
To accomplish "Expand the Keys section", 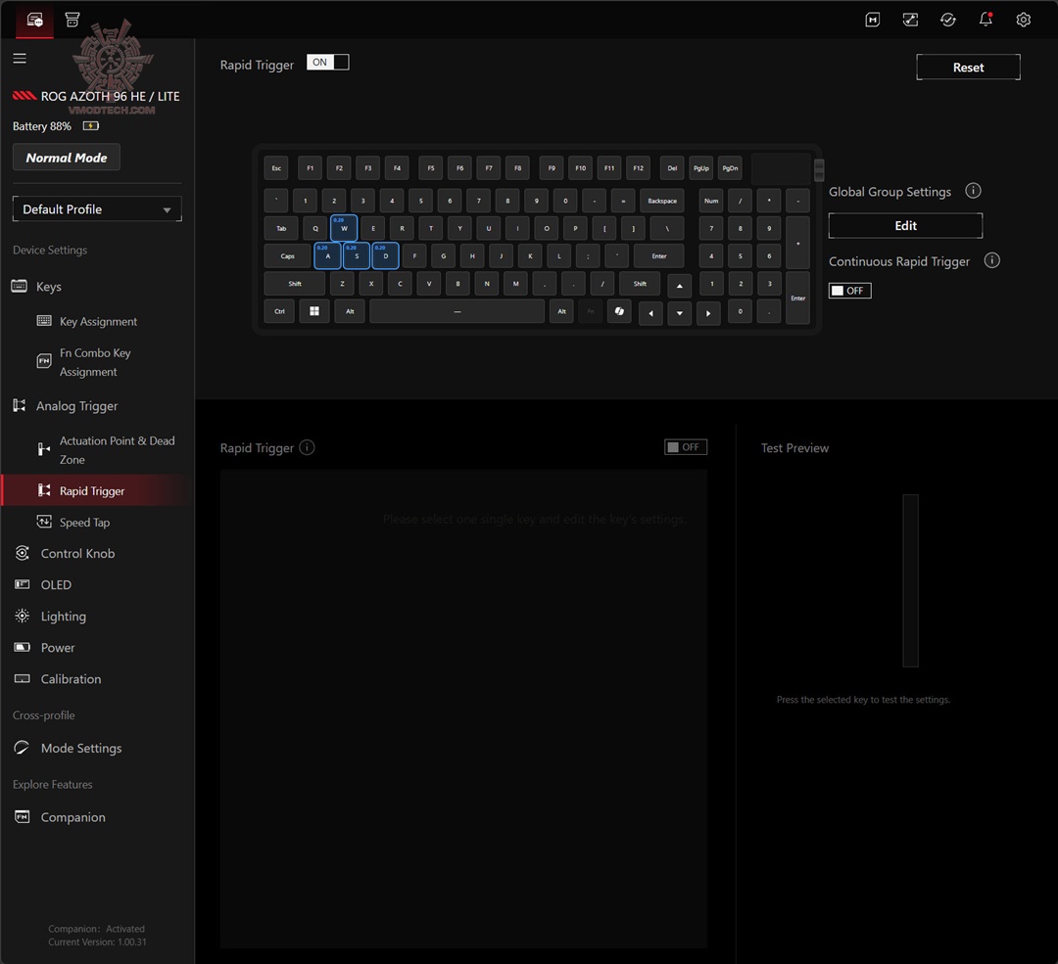I will point(49,287).
